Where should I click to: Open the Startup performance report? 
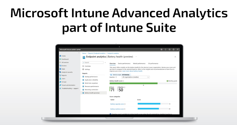90,77
